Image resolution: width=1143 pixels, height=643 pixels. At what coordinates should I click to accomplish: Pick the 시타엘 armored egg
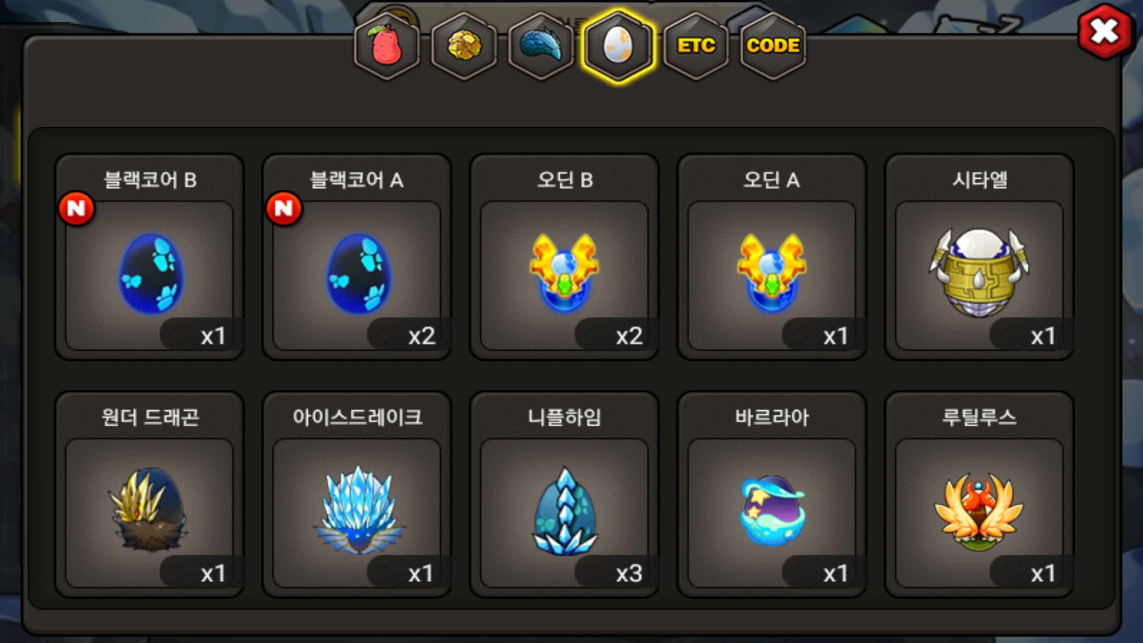979,257
